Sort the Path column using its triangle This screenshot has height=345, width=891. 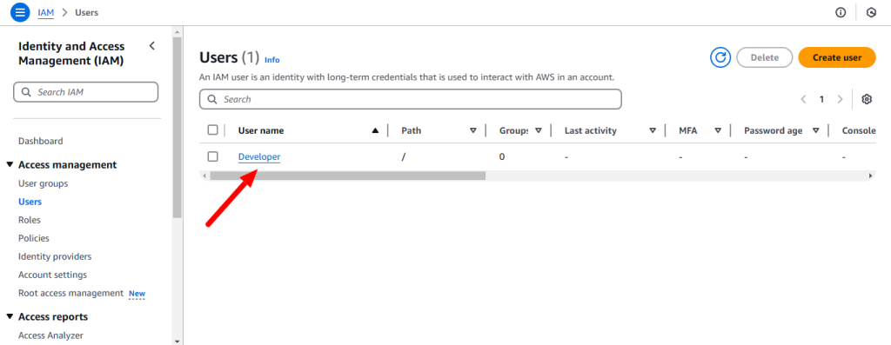(472, 130)
